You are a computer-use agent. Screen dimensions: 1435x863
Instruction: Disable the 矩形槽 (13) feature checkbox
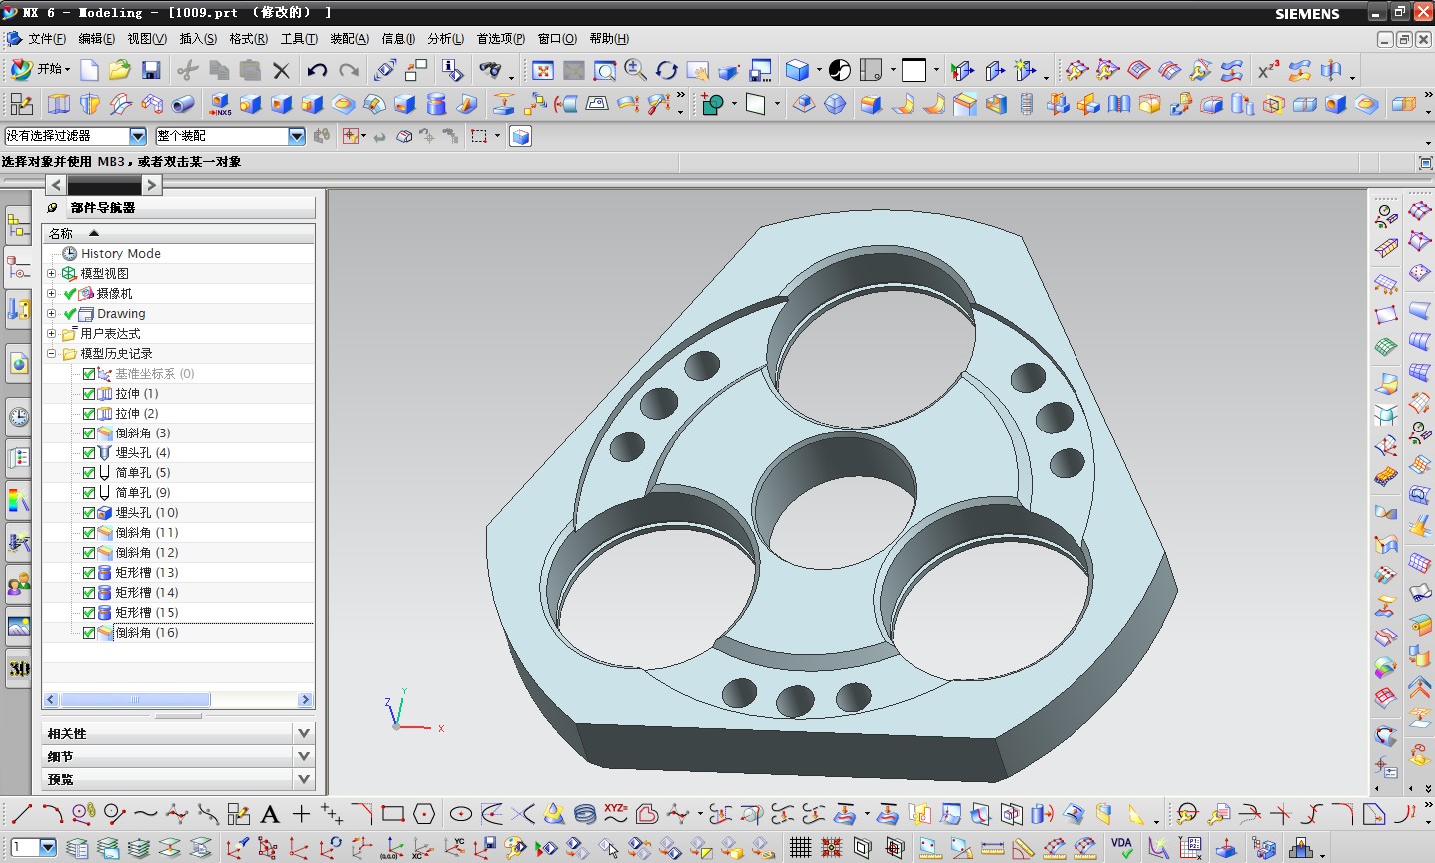tap(89, 573)
